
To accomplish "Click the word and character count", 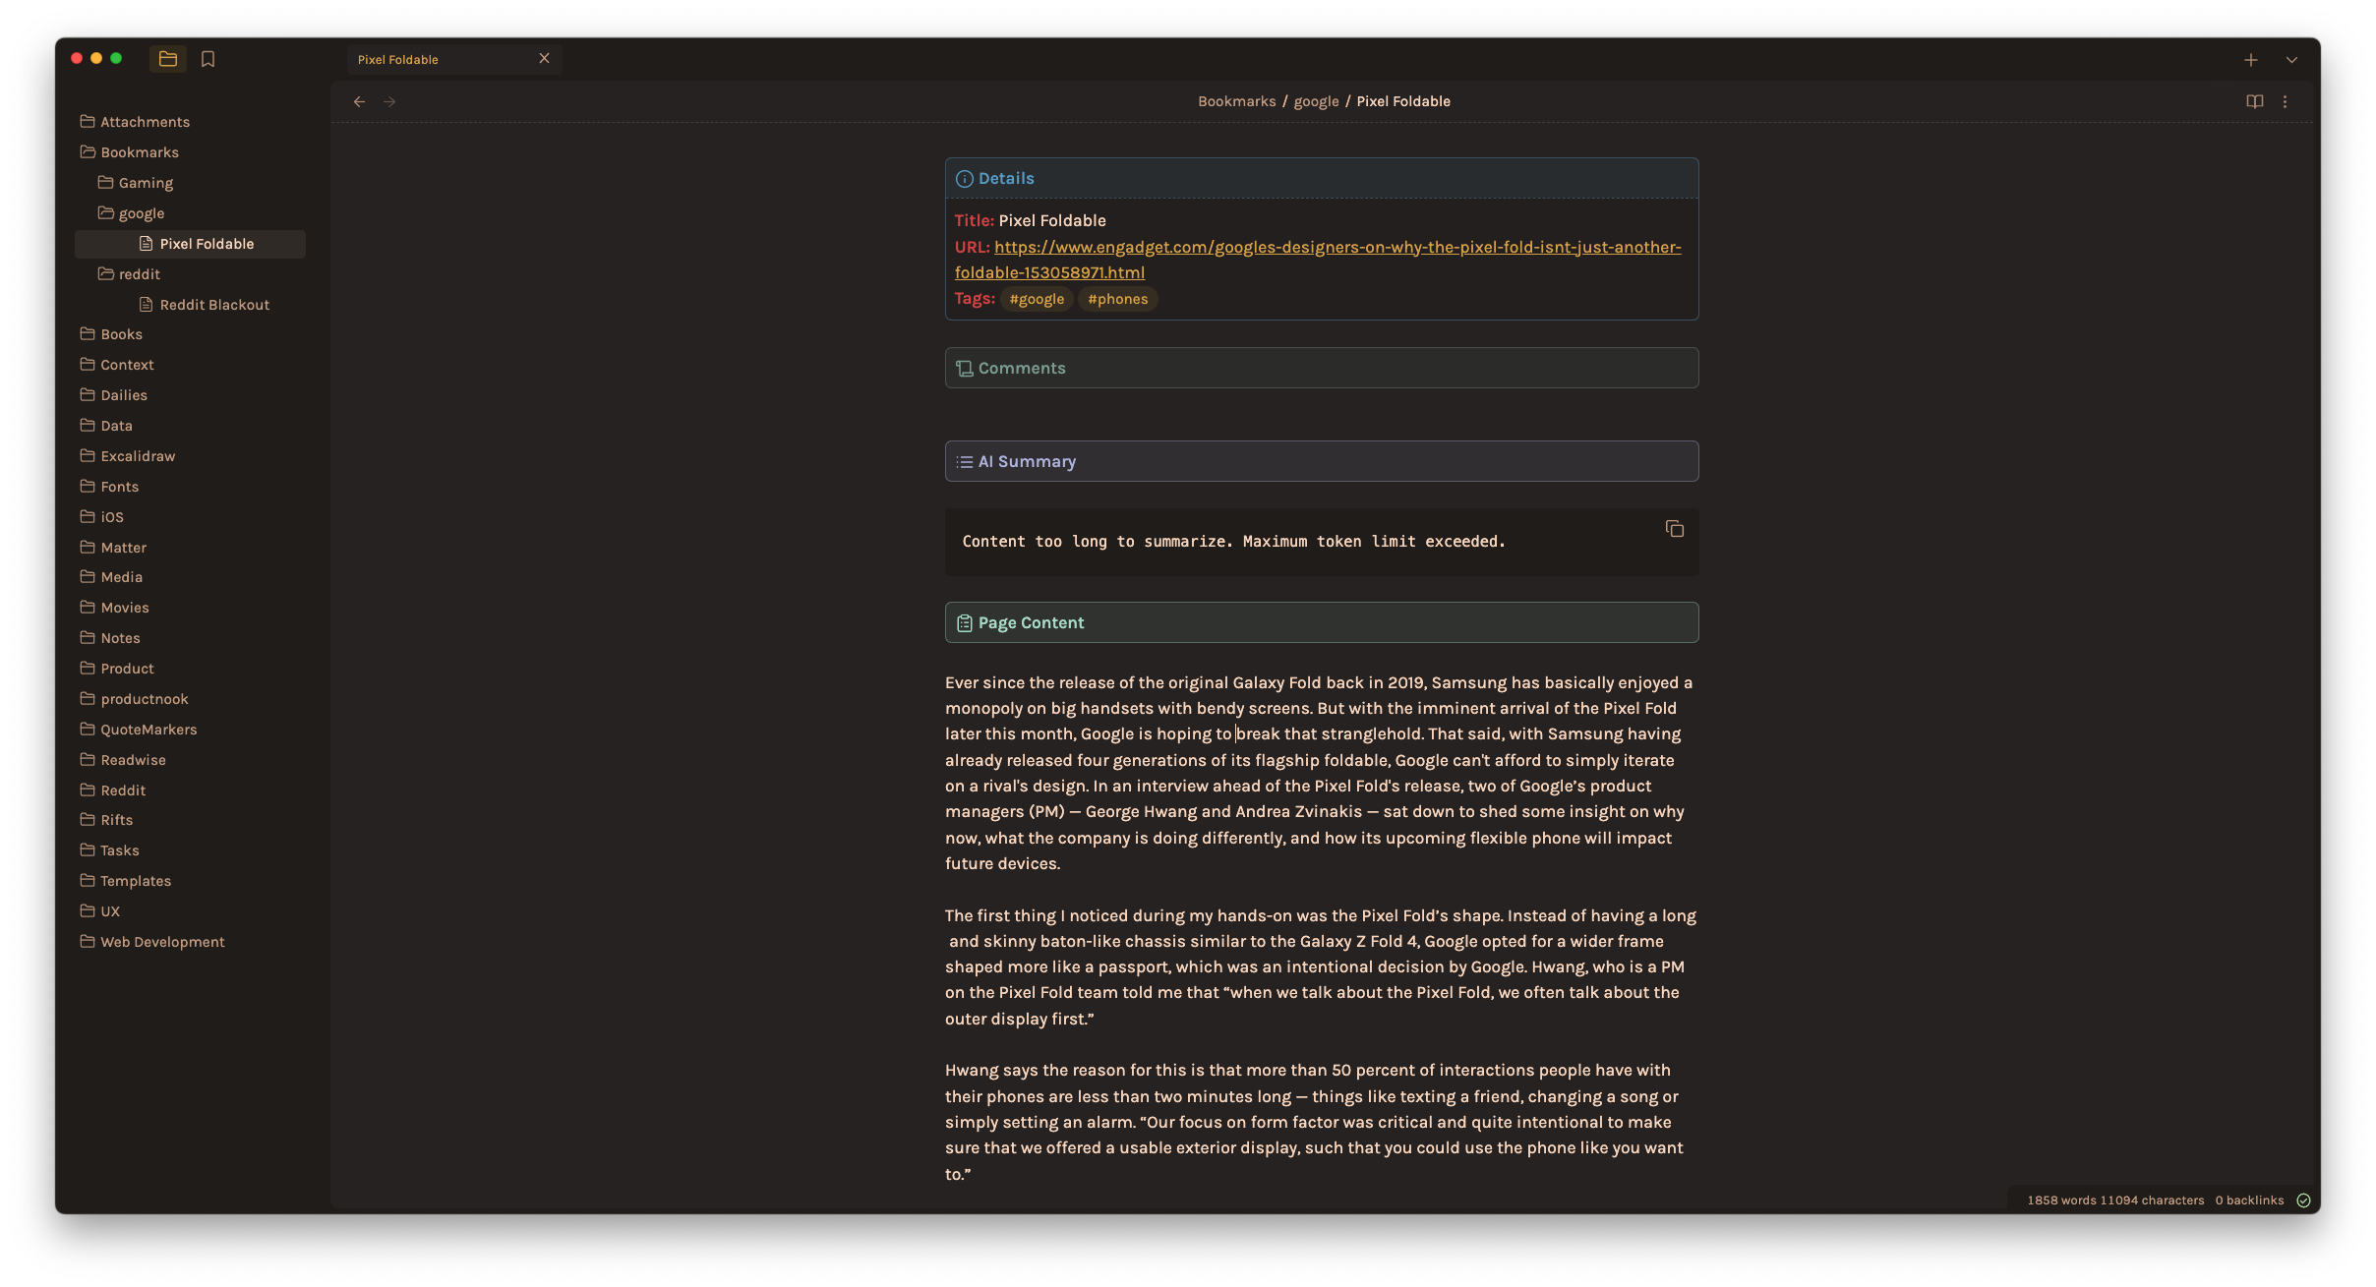I will point(2115,1200).
